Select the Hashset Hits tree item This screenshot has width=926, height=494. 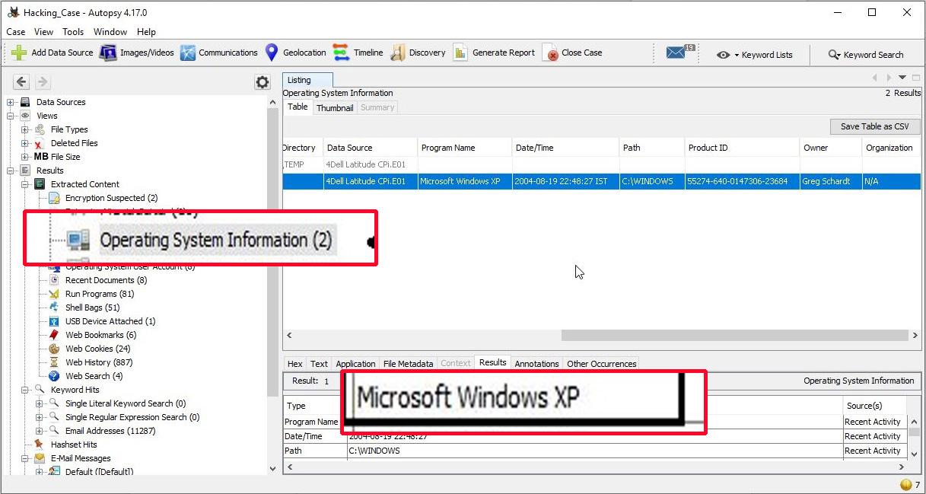(74, 445)
